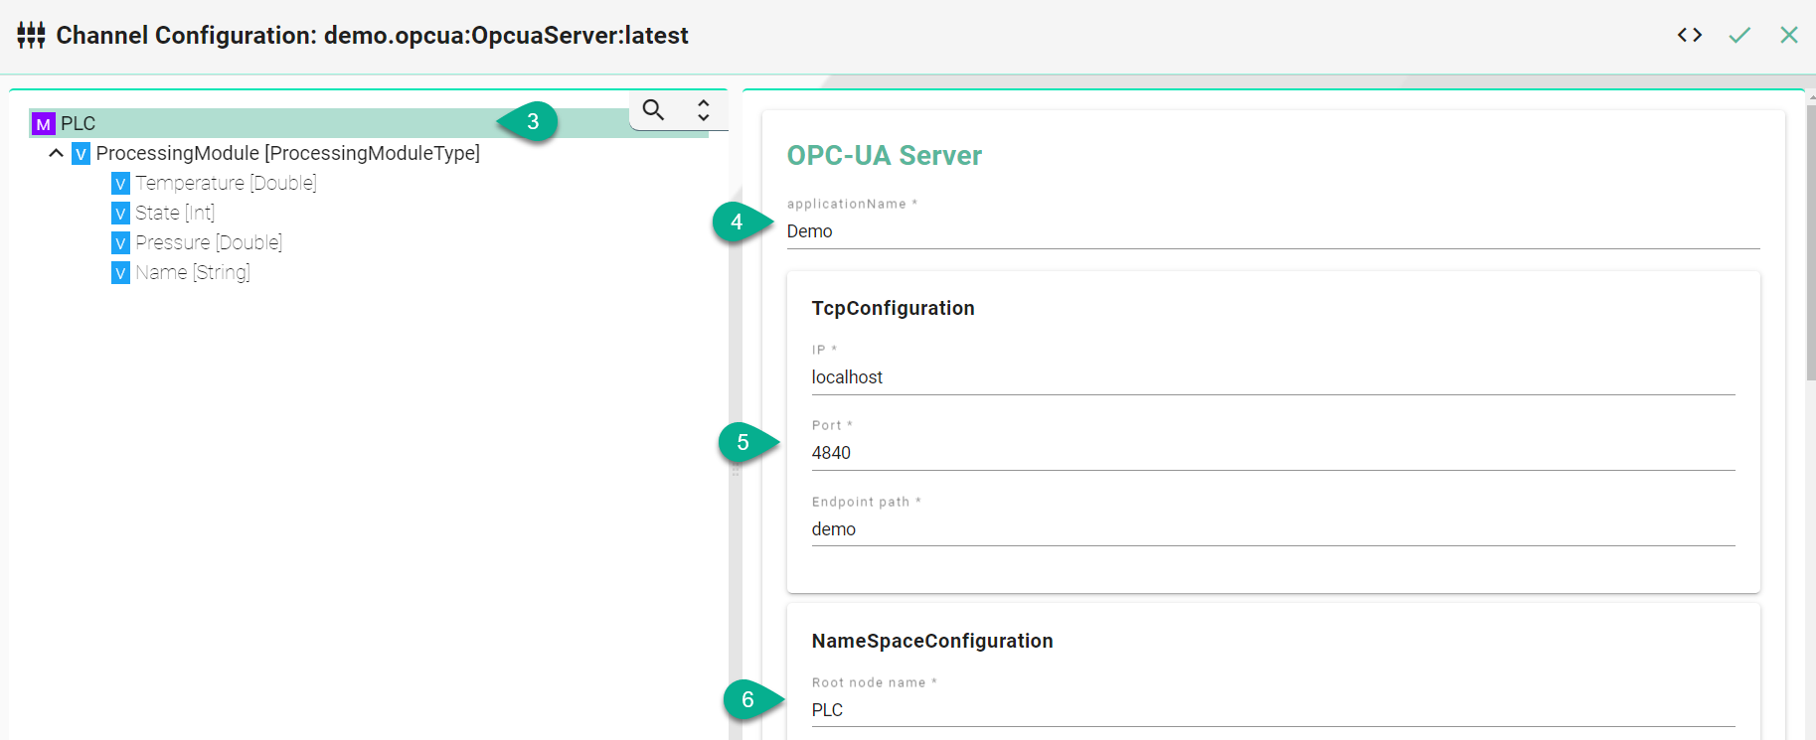This screenshot has width=1816, height=740.
Task: Click the vertical scrollbar on the right
Action: (1810, 238)
